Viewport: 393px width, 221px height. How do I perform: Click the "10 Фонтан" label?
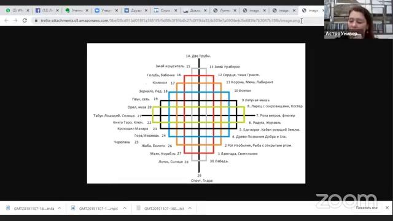coord(243,91)
